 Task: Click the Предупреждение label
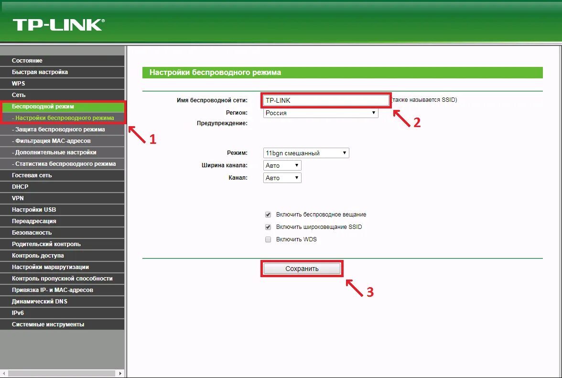222,123
